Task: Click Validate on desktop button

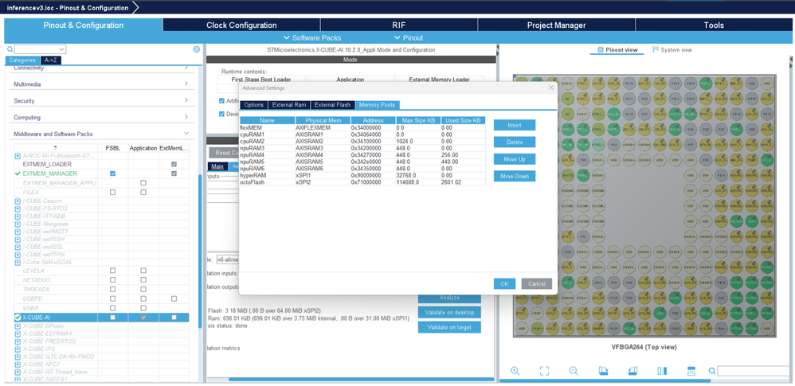Action: point(450,312)
